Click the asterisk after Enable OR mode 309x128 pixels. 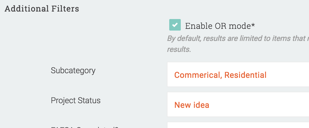point(253,25)
